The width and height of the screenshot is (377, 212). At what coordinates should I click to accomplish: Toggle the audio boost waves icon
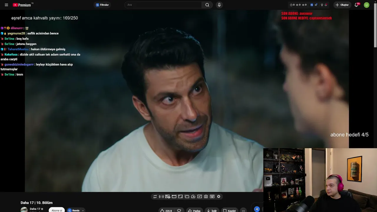(x=161, y=196)
